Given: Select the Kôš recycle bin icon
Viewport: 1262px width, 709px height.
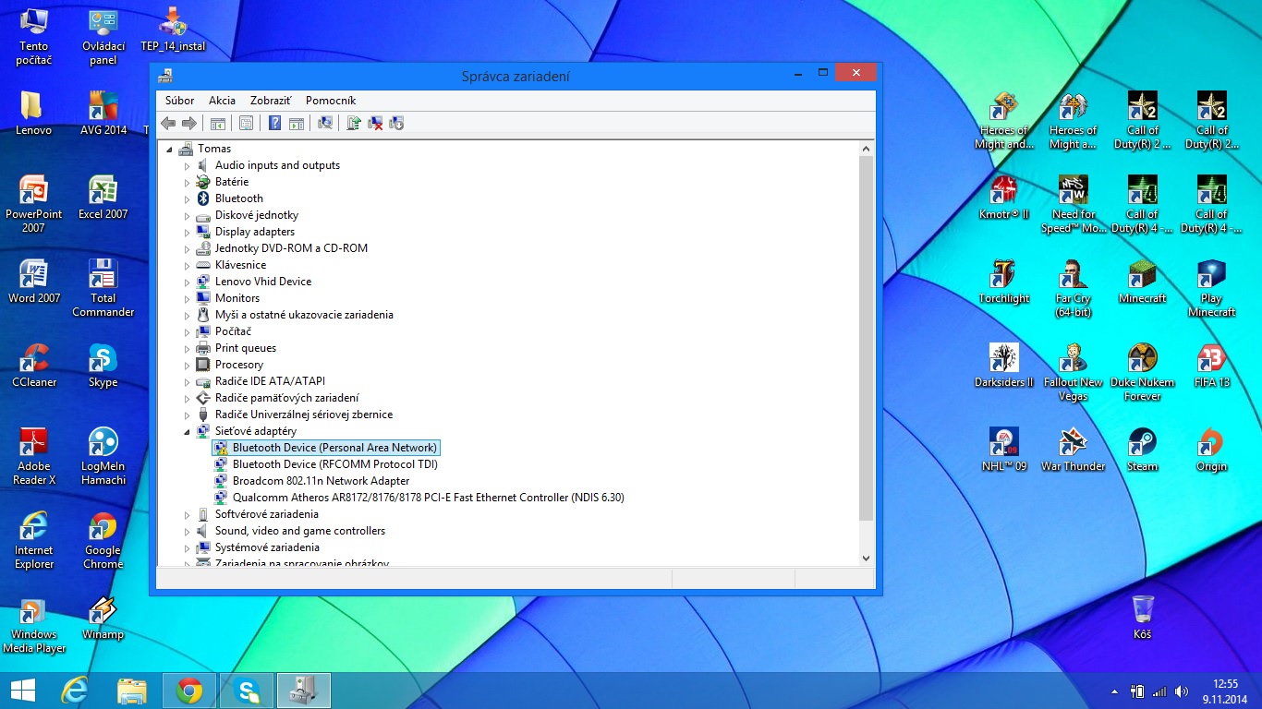Looking at the screenshot, I should tap(1143, 618).
